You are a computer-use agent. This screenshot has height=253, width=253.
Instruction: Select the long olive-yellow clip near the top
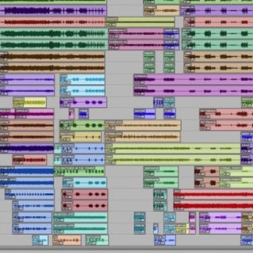click(x=140, y=22)
